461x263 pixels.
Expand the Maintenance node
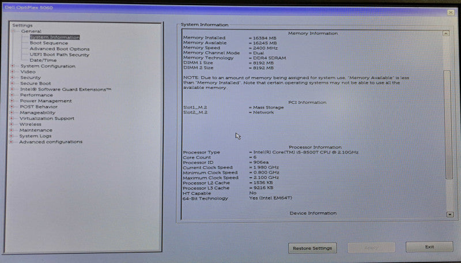click(12, 130)
